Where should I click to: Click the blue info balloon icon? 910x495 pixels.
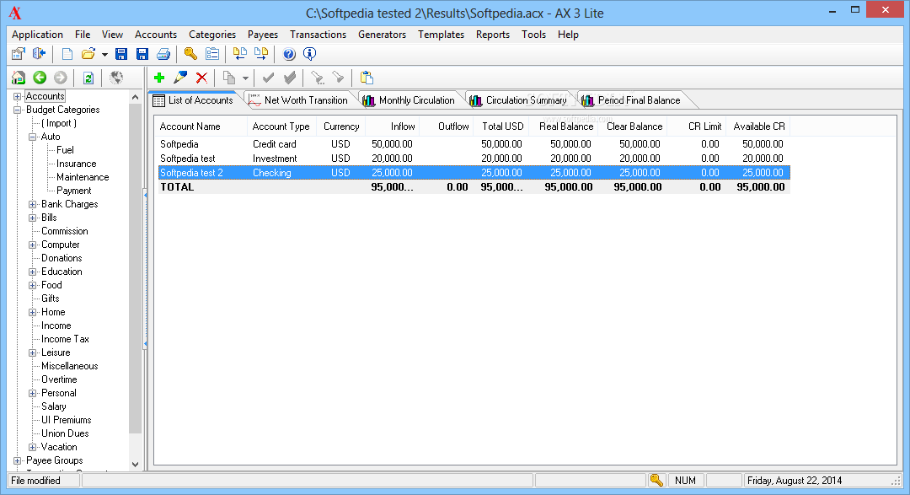point(310,54)
